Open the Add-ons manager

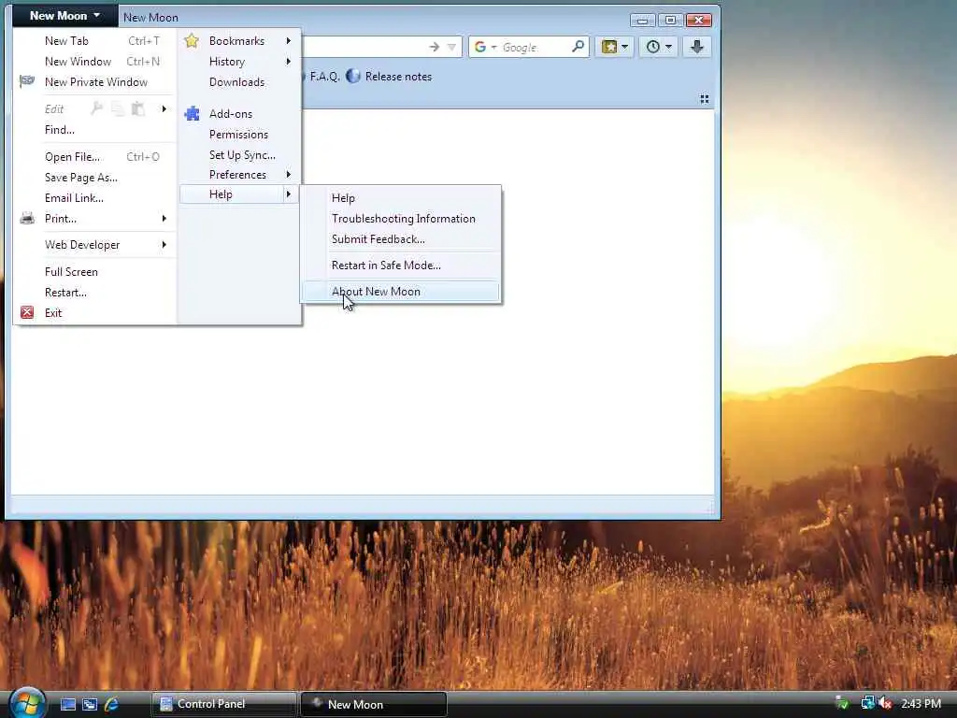(x=231, y=113)
